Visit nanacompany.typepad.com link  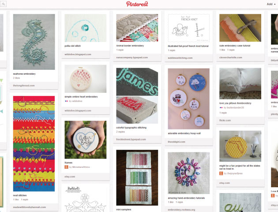pos(132,57)
